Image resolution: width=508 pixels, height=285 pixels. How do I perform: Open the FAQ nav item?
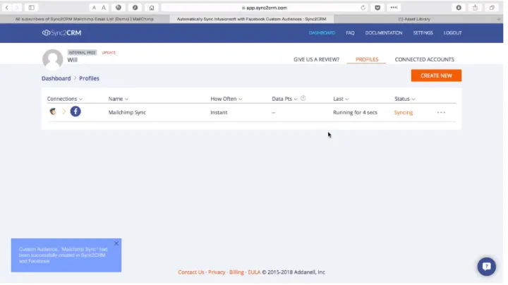click(x=350, y=32)
